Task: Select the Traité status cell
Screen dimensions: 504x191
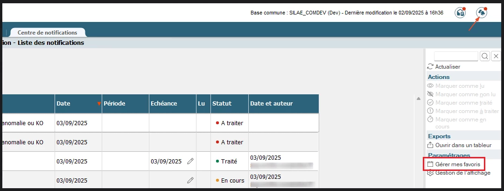Action: click(x=230, y=161)
